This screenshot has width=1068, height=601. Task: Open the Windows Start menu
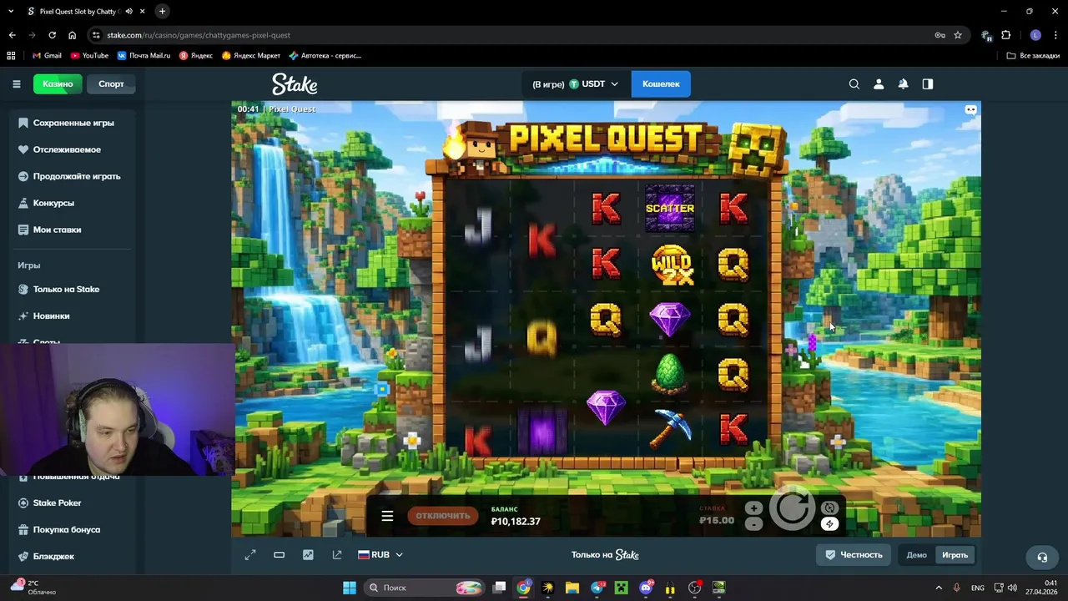349,588
